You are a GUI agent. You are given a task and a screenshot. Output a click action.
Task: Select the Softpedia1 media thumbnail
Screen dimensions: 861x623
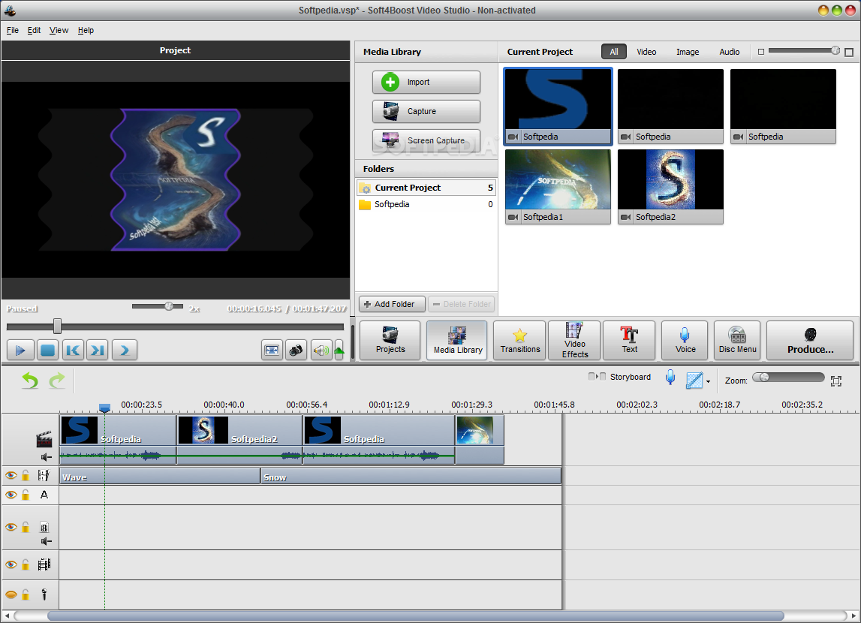[x=558, y=187]
